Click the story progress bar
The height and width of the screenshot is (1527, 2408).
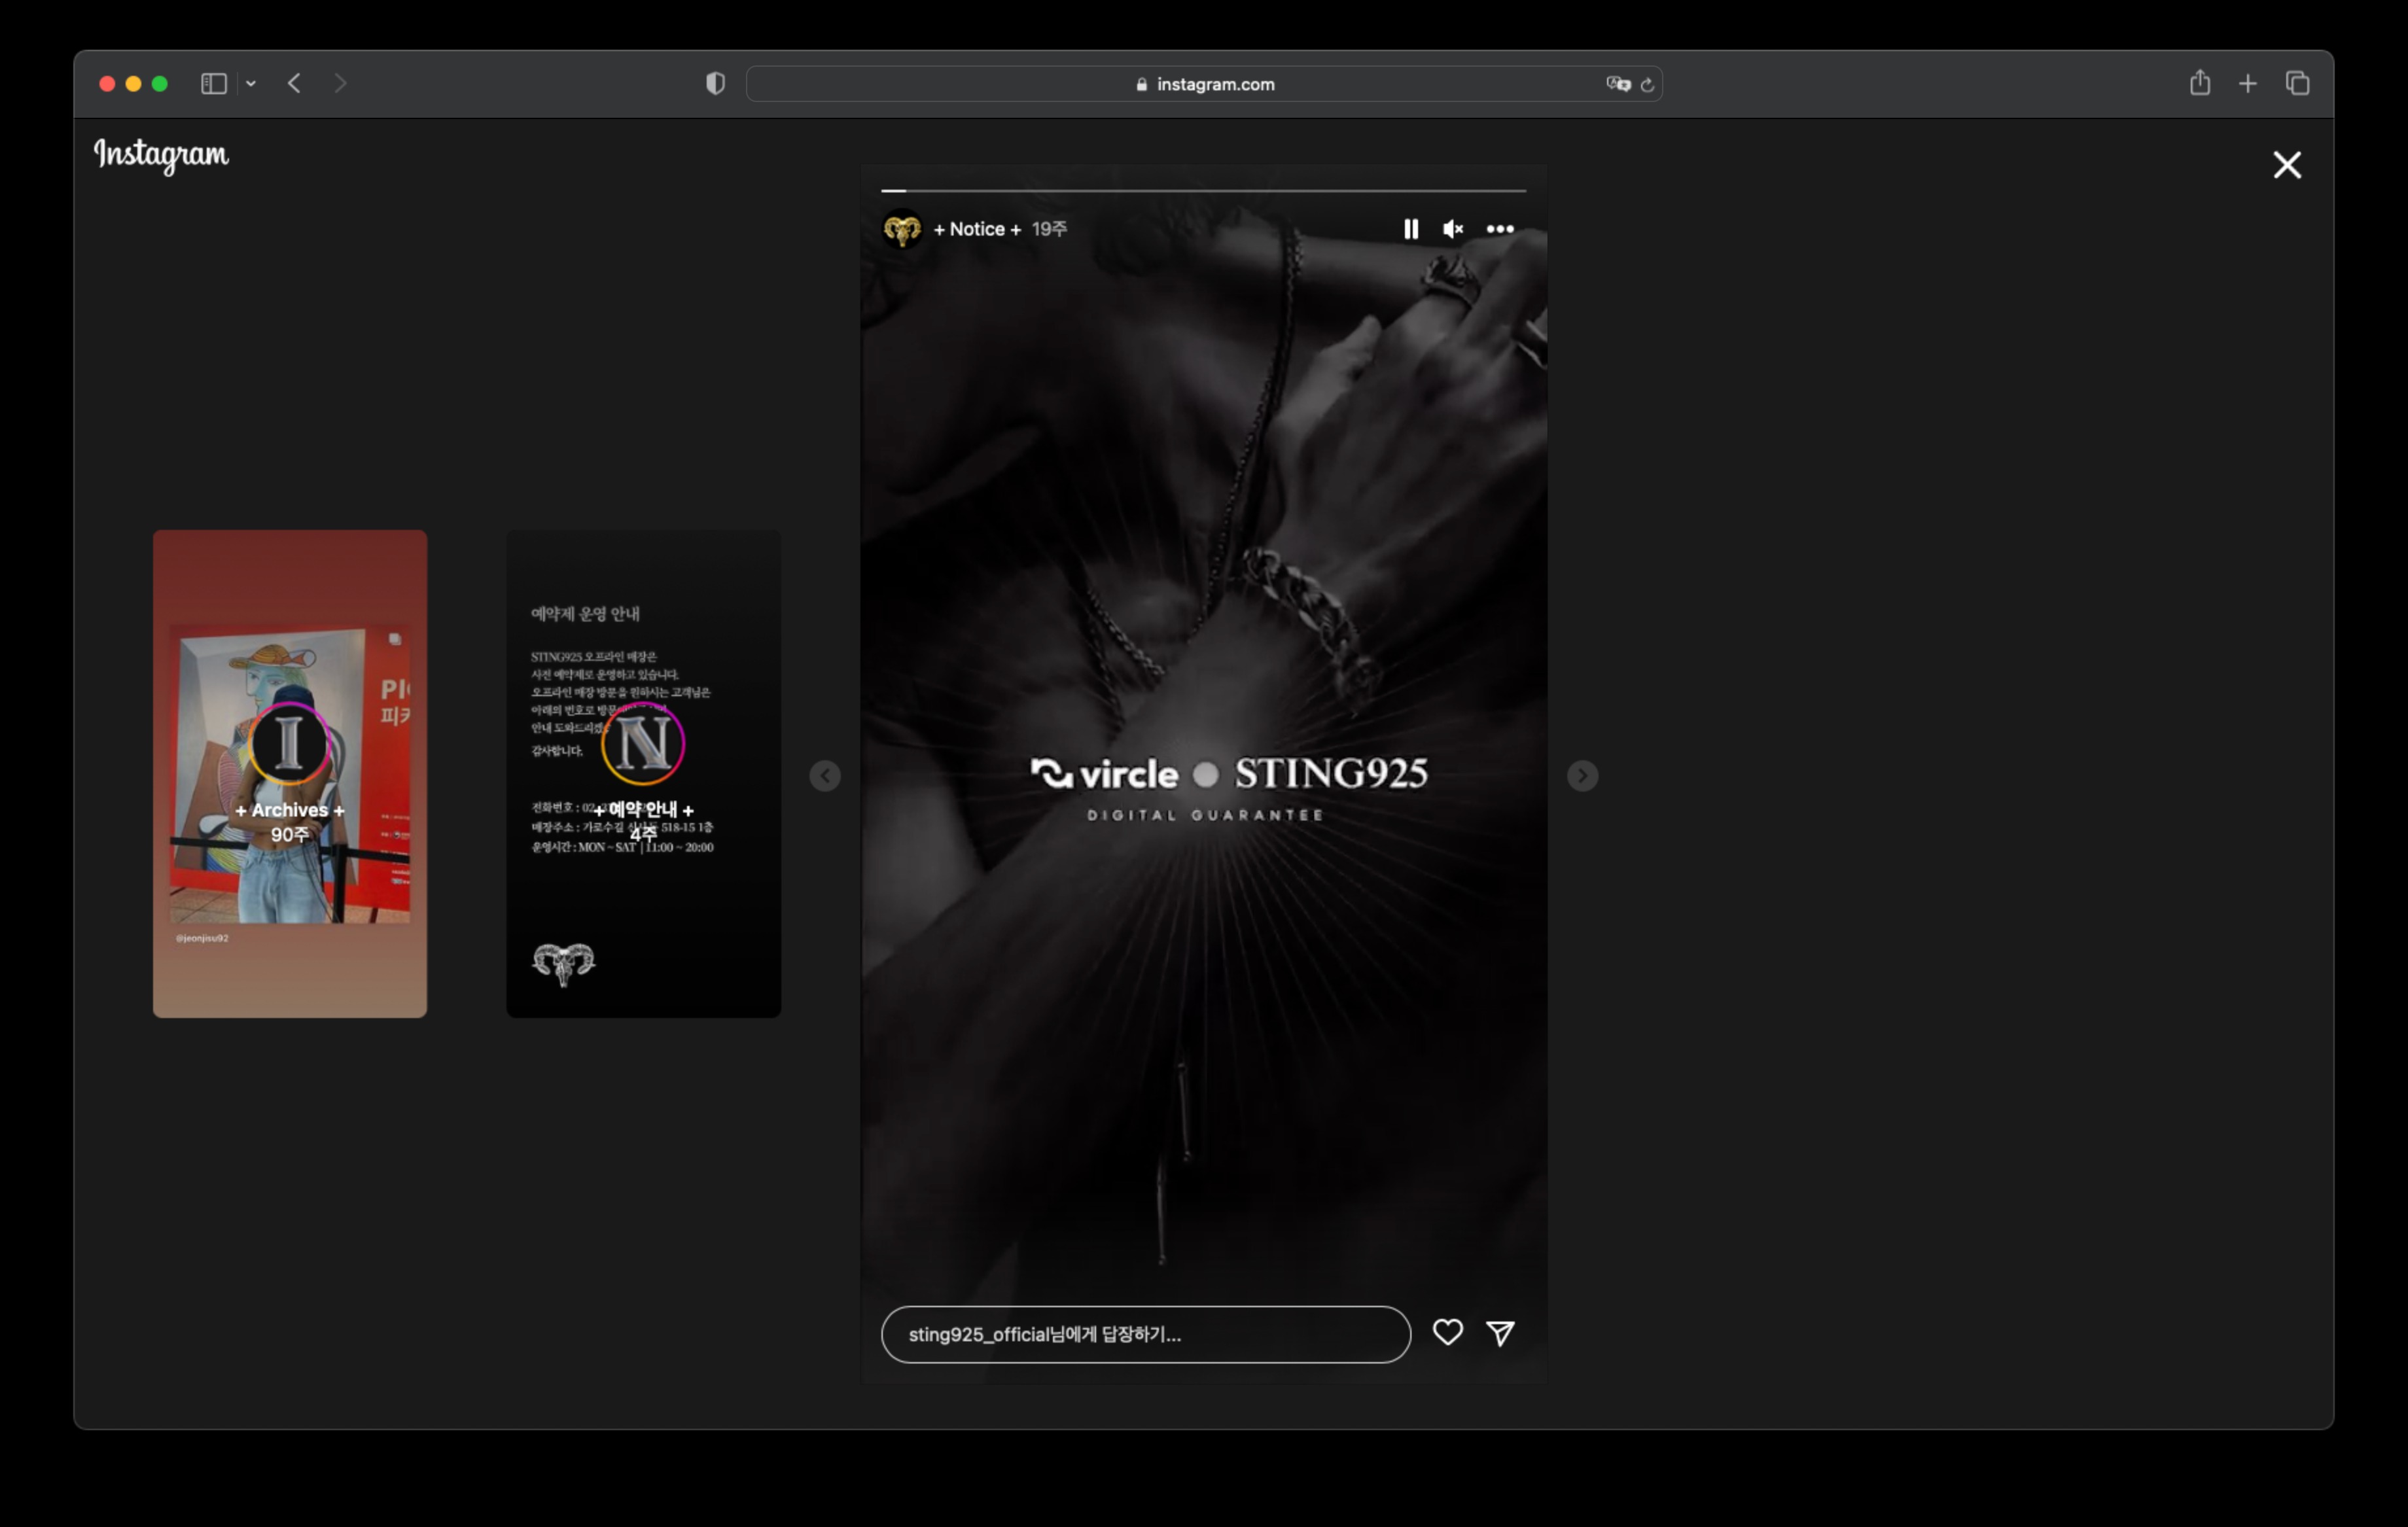pos(1203,190)
